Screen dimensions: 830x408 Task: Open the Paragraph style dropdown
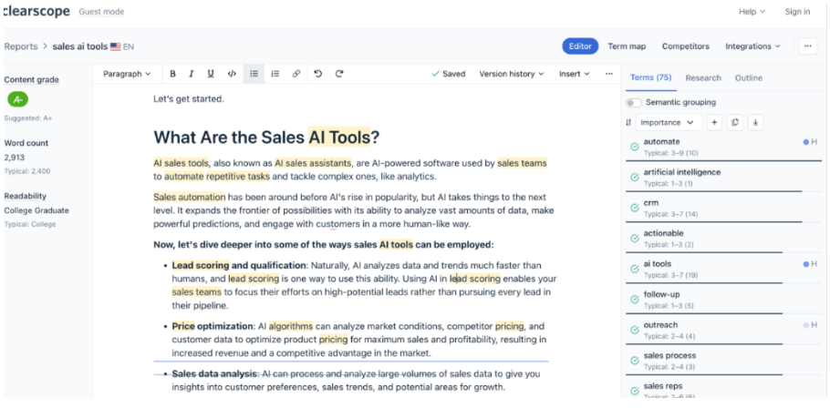(x=128, y=74)
